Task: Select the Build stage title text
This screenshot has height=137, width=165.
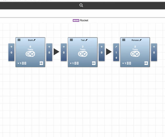Action: click(x=30, y=40)
